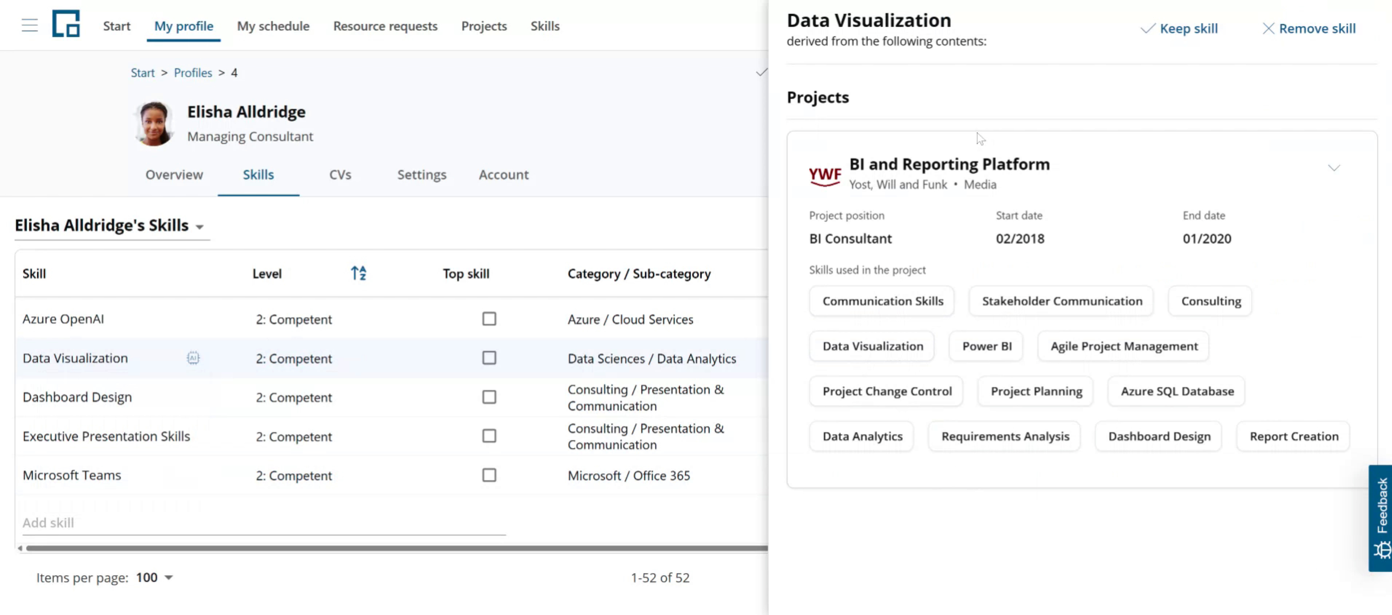This screenshot has height=615, width=1392.
Task: Open the hamburger navigation menu
Action: [30, 26]
